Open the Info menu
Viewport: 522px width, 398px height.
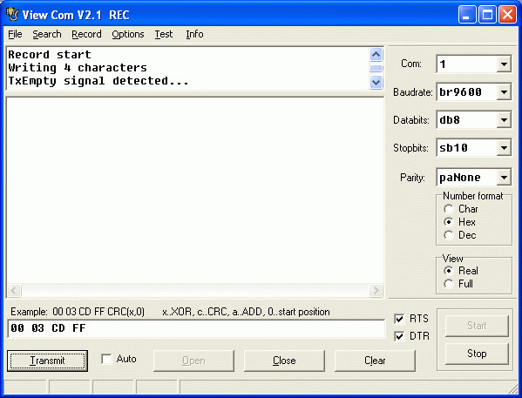pyautogui.click(x=194, y=34)
